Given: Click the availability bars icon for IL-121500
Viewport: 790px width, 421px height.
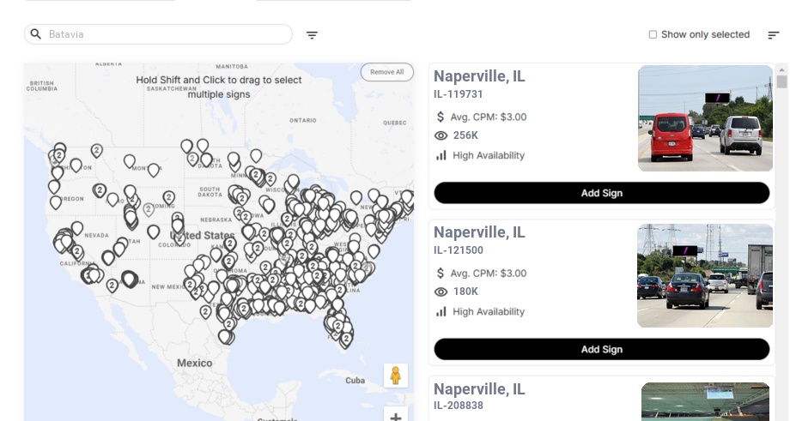Looking at the screenshot, I should 441,311.
